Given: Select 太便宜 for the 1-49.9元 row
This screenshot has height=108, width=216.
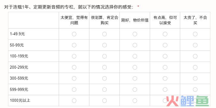Looking at the screenshot, I should coord(74,34).
